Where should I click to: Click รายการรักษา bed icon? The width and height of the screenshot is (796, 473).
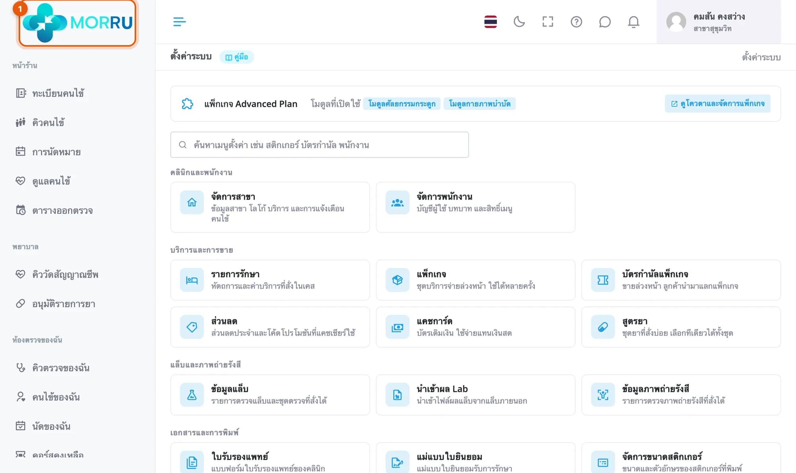pyautogui.click(x=192, y=280)
